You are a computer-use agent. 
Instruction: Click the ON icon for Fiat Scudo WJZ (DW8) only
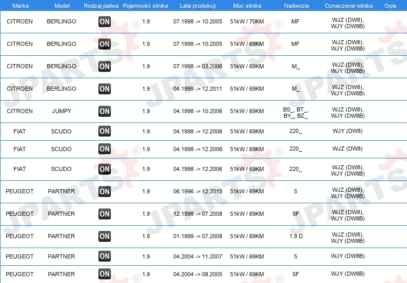click(x=105, y=149)
